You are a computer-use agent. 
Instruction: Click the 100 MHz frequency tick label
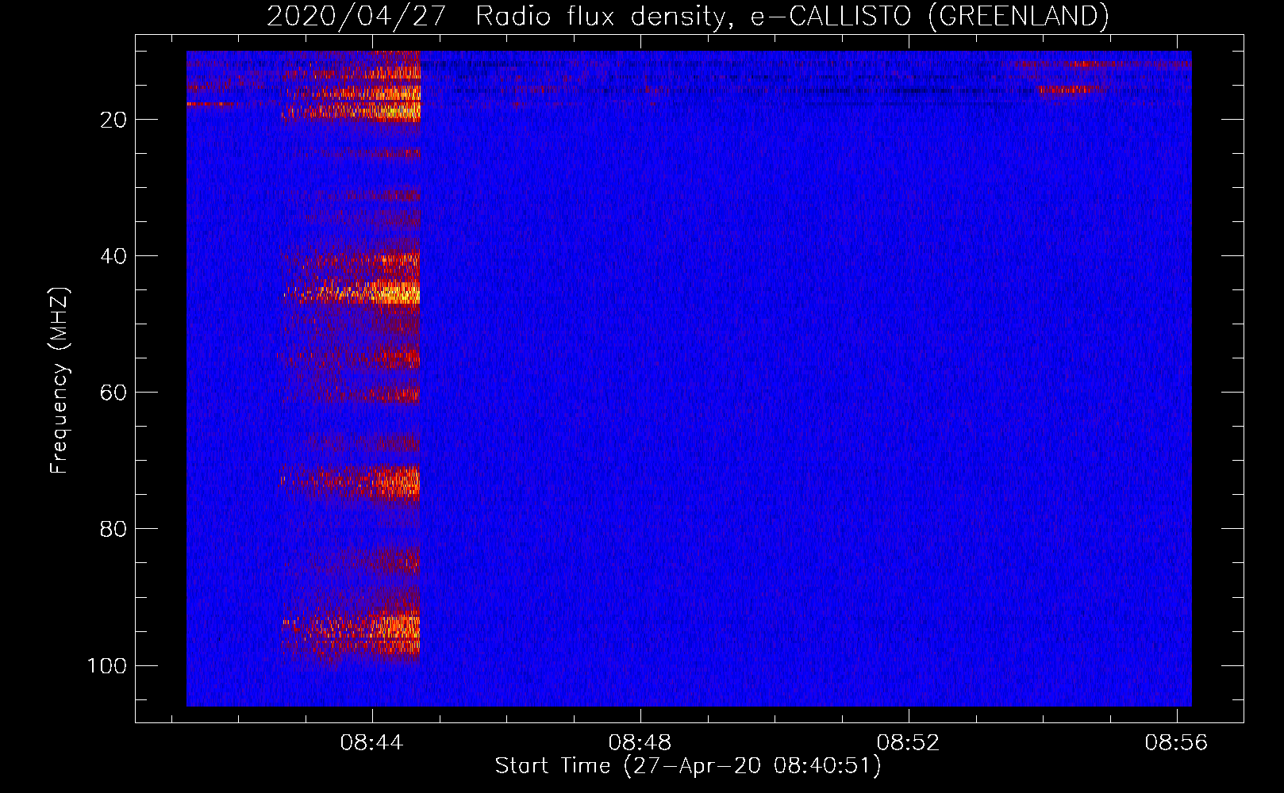tap(107, 665)
